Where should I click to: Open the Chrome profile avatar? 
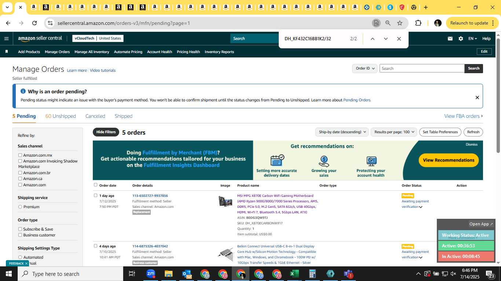(438, 23)
